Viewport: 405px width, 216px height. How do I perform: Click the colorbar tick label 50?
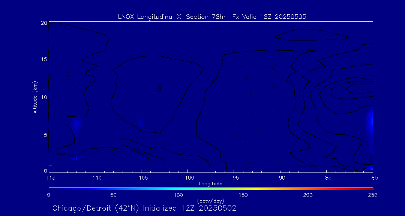point(113,195)
